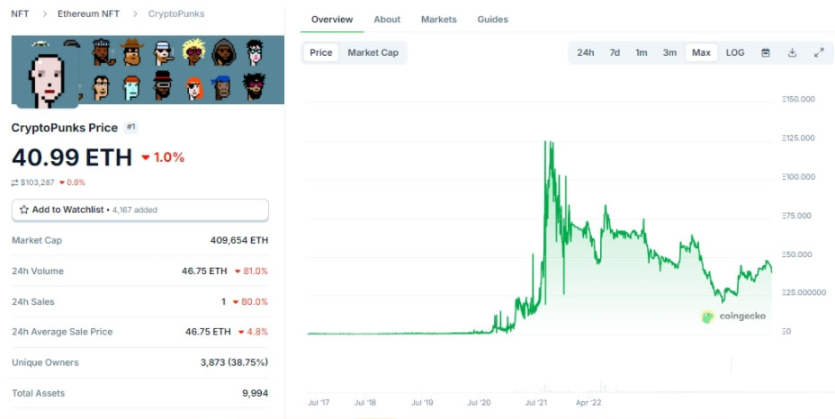Open the calendar date range picker
The width and height of the screenshot is (835, 419).
[766, 53]
